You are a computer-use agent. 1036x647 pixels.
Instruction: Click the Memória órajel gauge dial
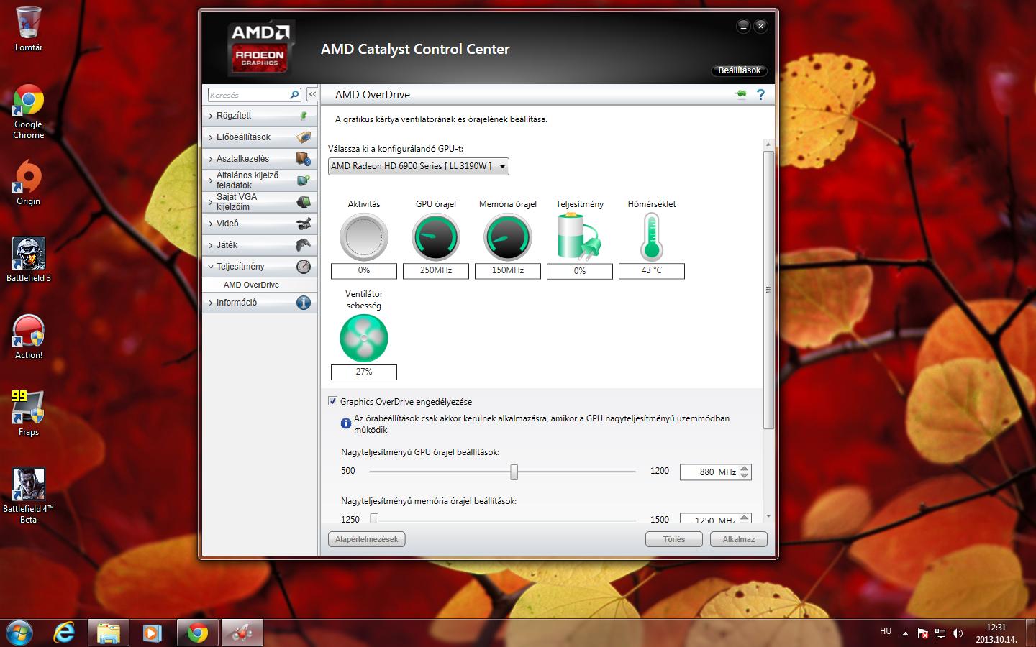[x=508, y=237]
